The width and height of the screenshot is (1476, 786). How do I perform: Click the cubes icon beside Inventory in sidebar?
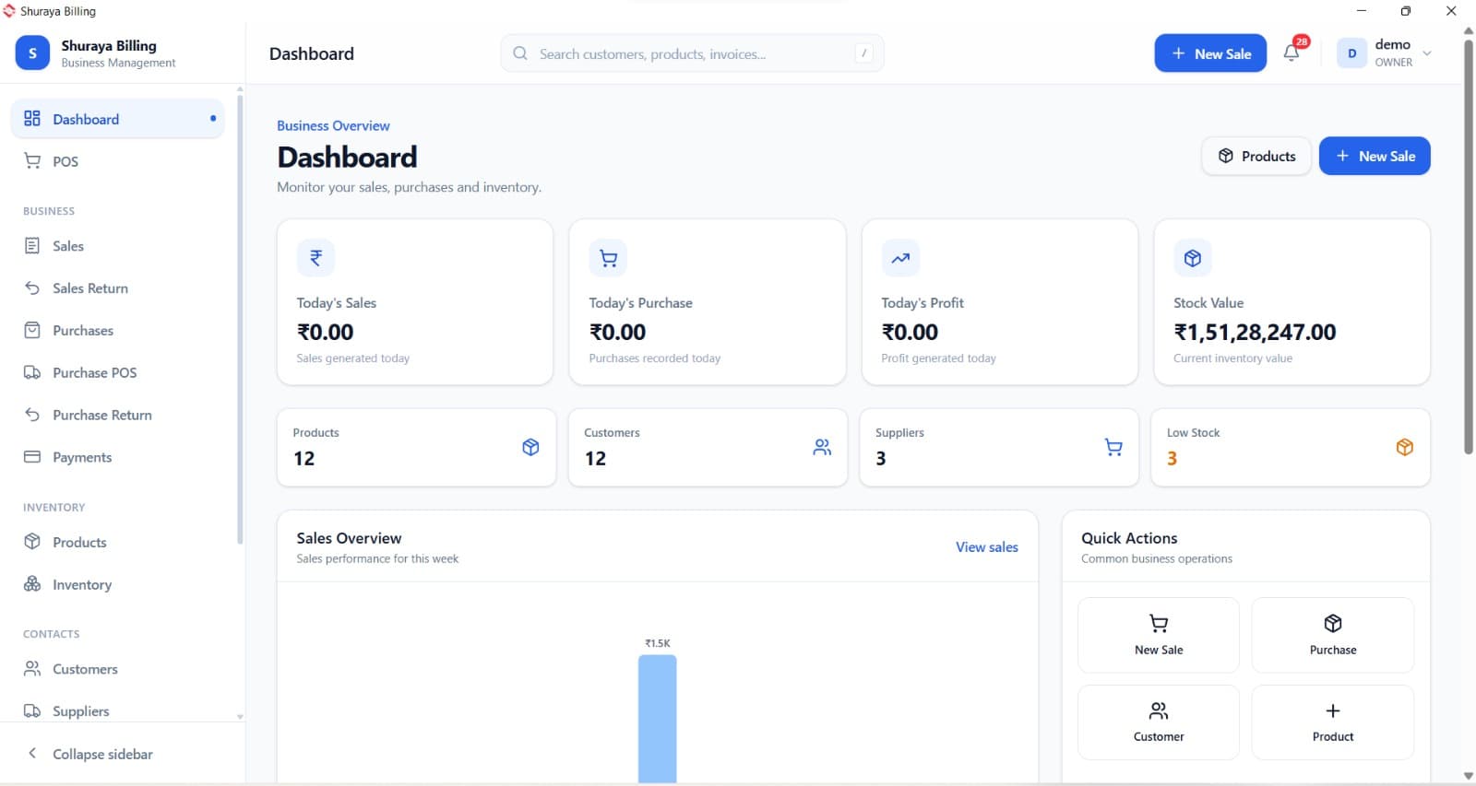click(32, 584)
